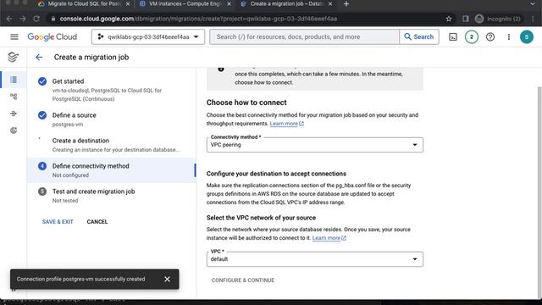Select the Define connectivity method step
542x305 pixels.
coord(111,170)
